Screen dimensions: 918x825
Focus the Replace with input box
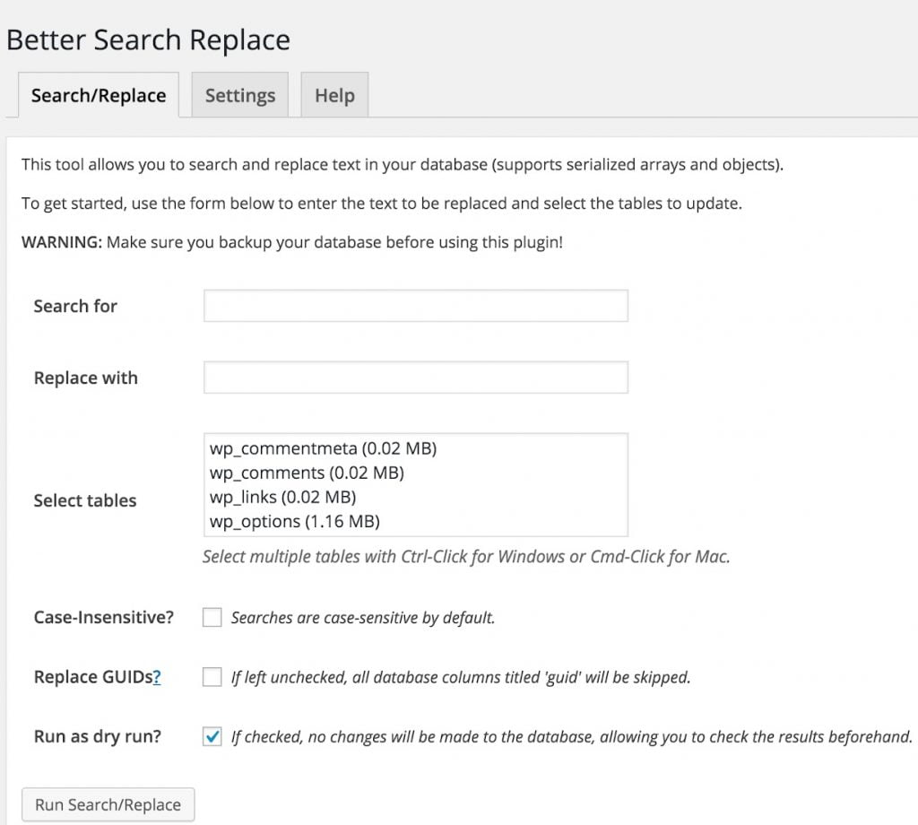click(x=415, y=378)
